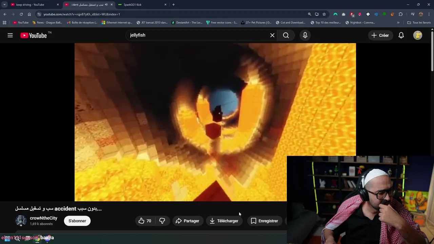Screen dimensions: 434x244
Task: Like the video with thumbs up
Action: coord(145,221)
